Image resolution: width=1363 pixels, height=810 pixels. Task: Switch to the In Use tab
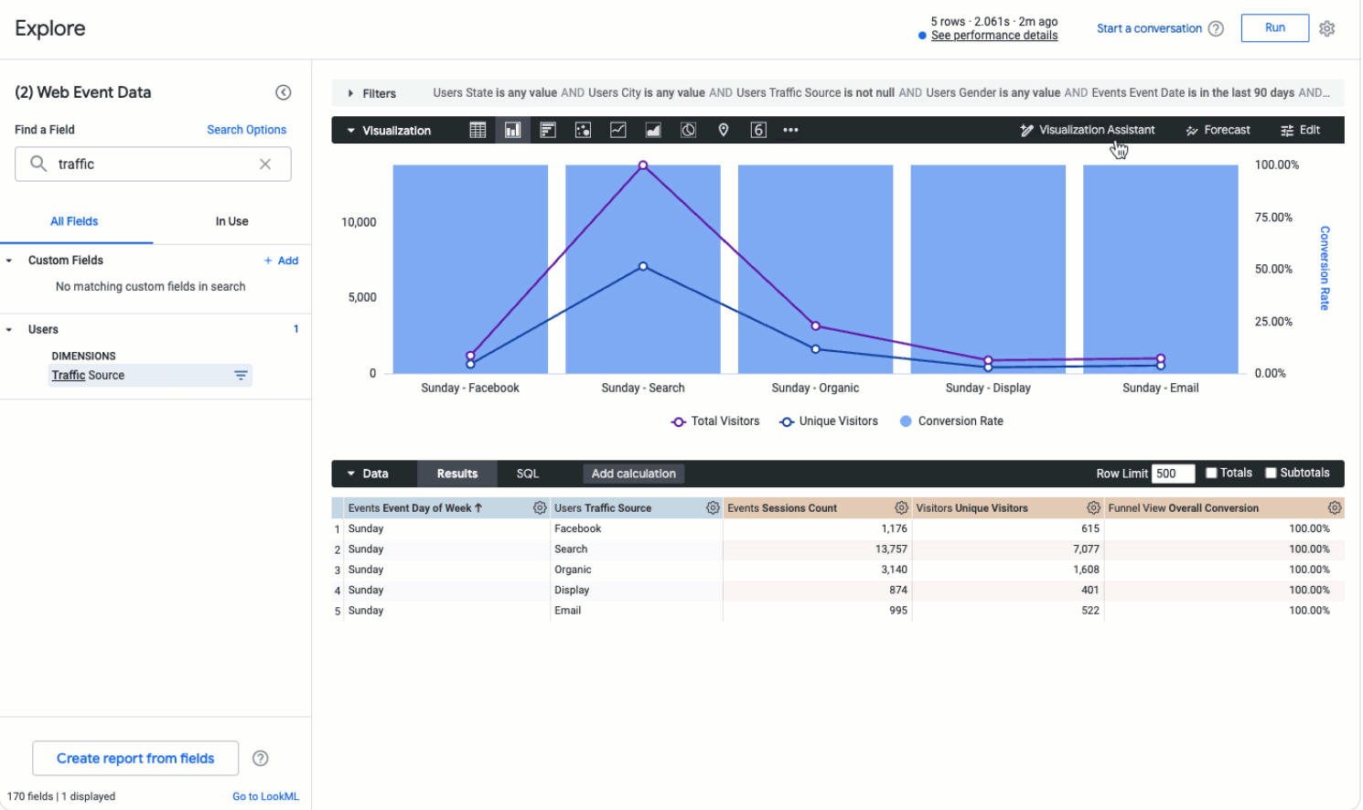tap(232, 221)
